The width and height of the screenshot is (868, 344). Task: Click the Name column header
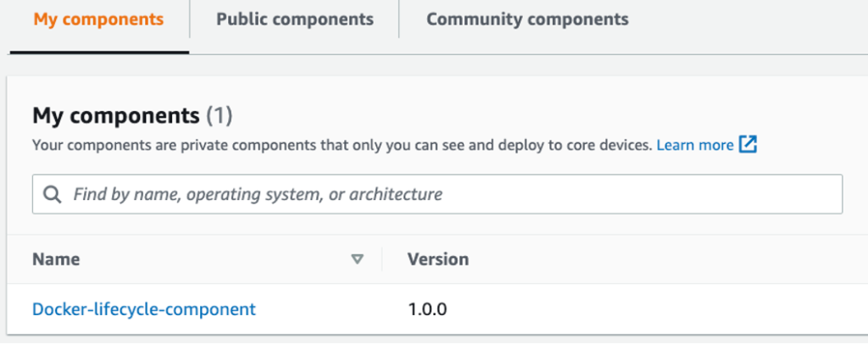(56, 259)
